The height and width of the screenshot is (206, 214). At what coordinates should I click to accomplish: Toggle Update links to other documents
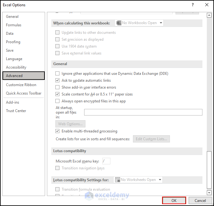coord(58,33)
